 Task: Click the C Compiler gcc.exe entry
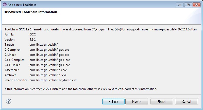click(x=49, y=50)
